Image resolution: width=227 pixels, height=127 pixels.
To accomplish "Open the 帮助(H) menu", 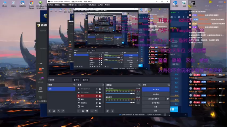I will coord(108,5).
